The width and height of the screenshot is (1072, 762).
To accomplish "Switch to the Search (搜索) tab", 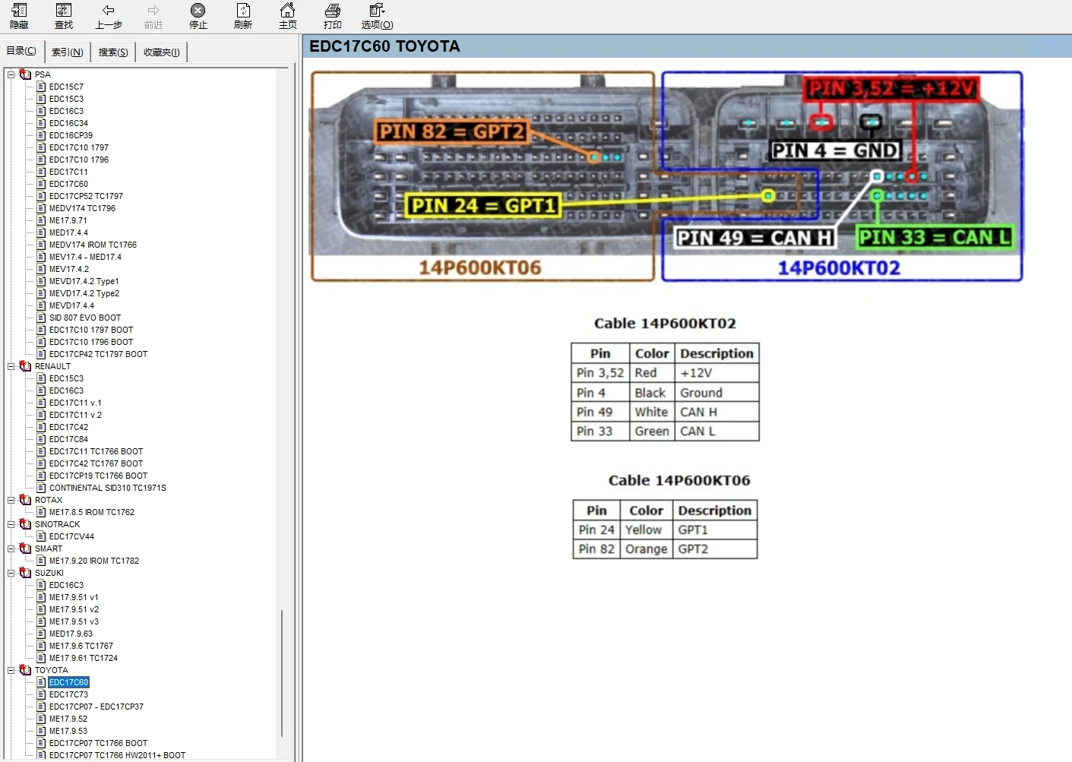I will click(x=113, y=52).
